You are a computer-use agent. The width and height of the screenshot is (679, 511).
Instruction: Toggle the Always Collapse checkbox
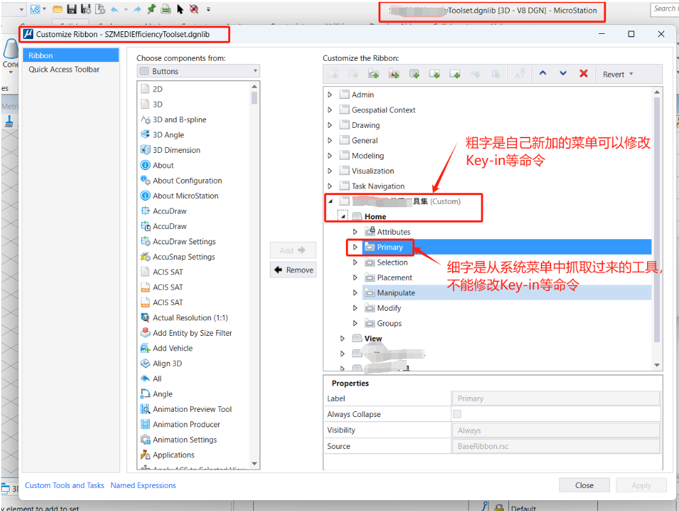(x=457, y=414)
